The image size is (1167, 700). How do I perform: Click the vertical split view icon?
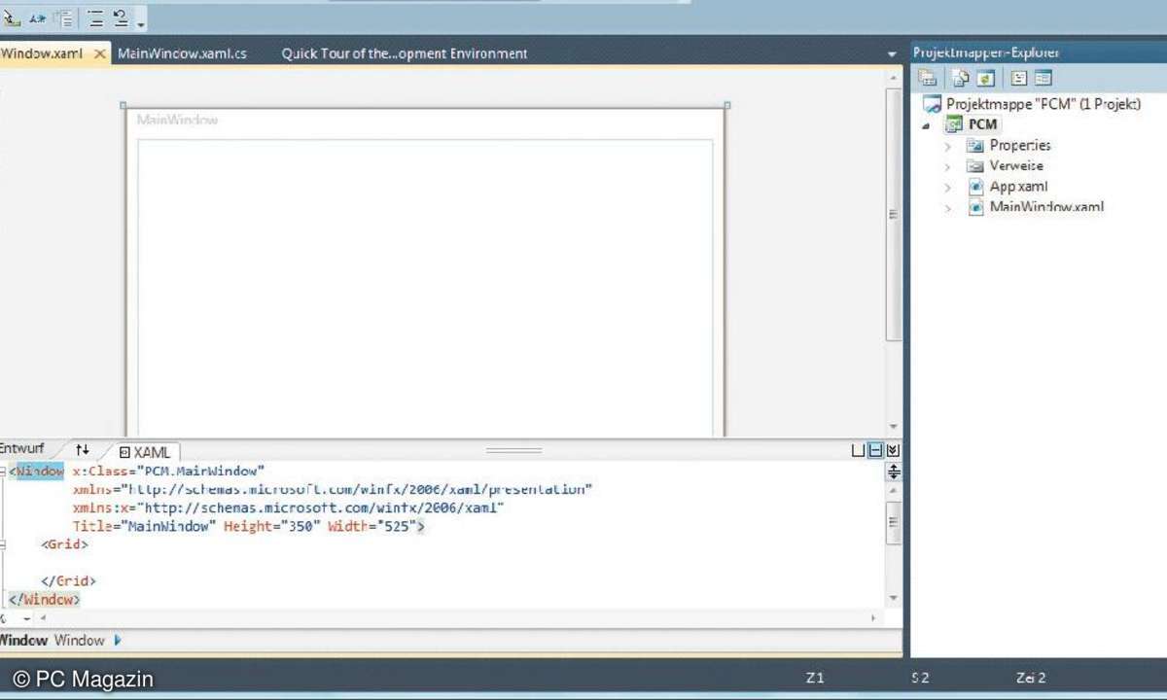tap(858, 450)
